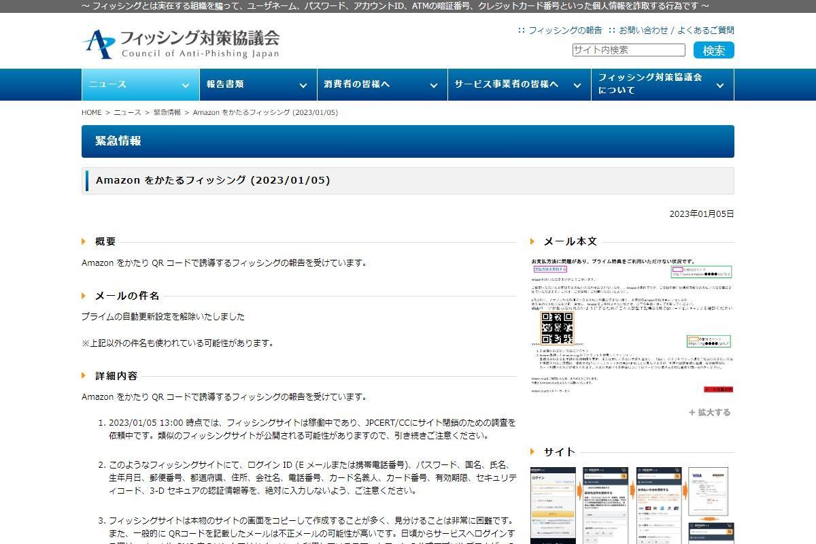Open the 報告書類 navigation menu
Viewport: 816px width, 544px height.
[257, 85]
